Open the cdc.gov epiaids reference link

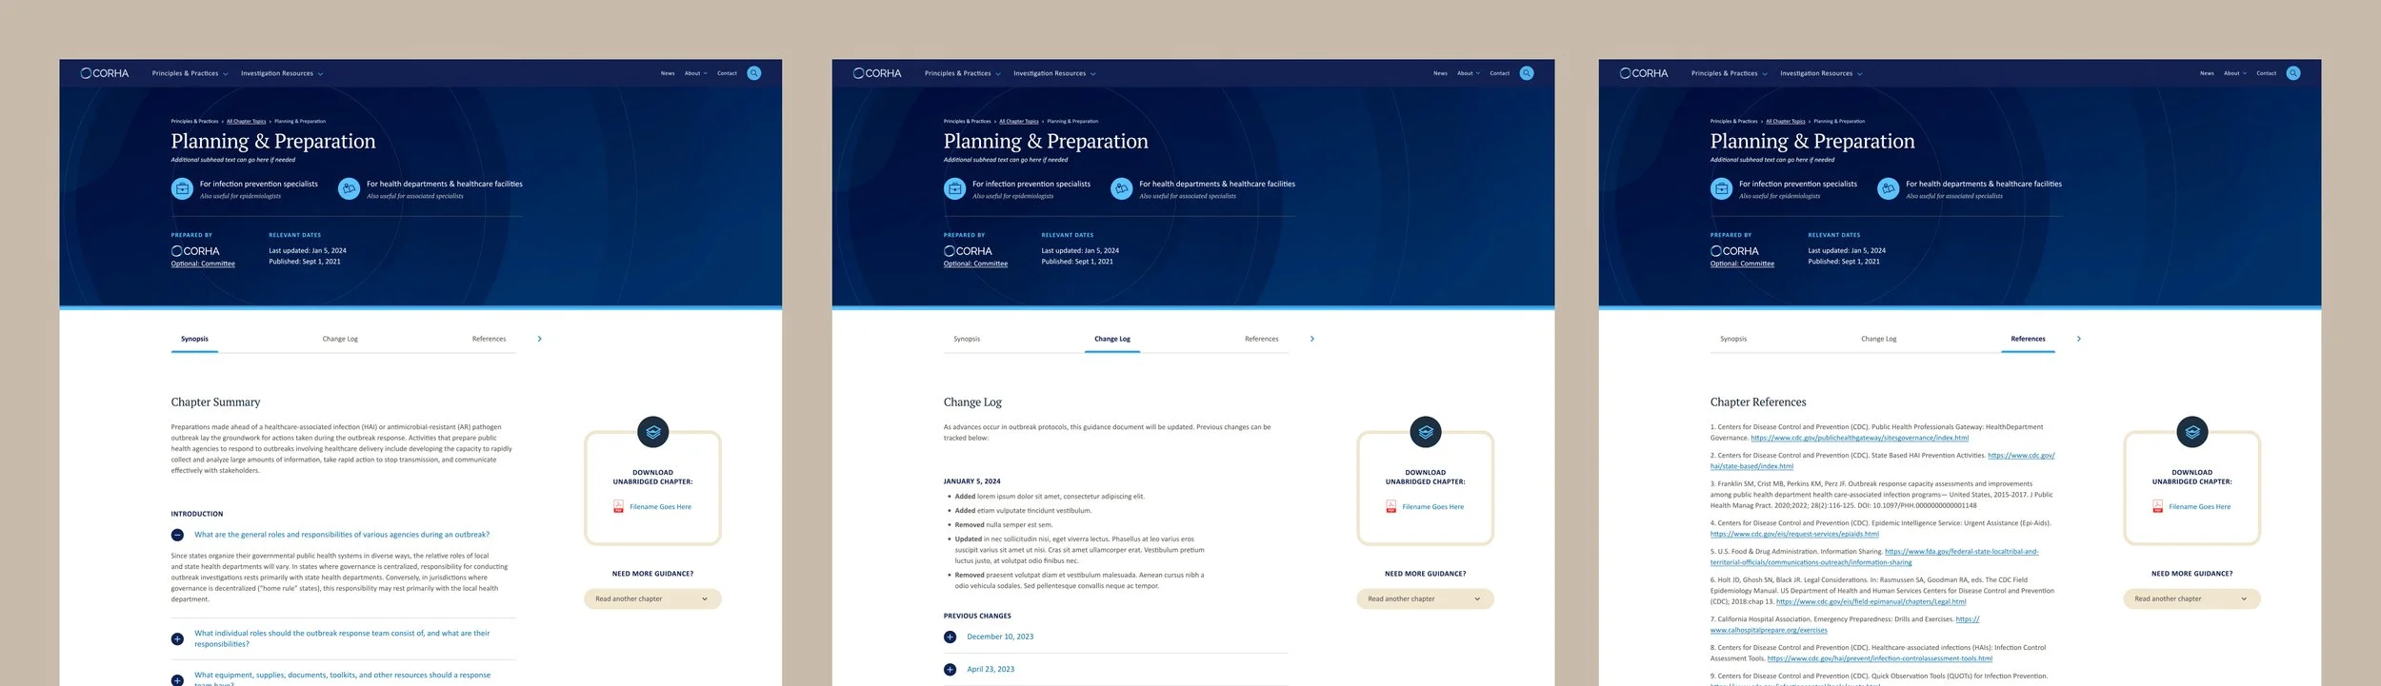tap(1794, 535)
